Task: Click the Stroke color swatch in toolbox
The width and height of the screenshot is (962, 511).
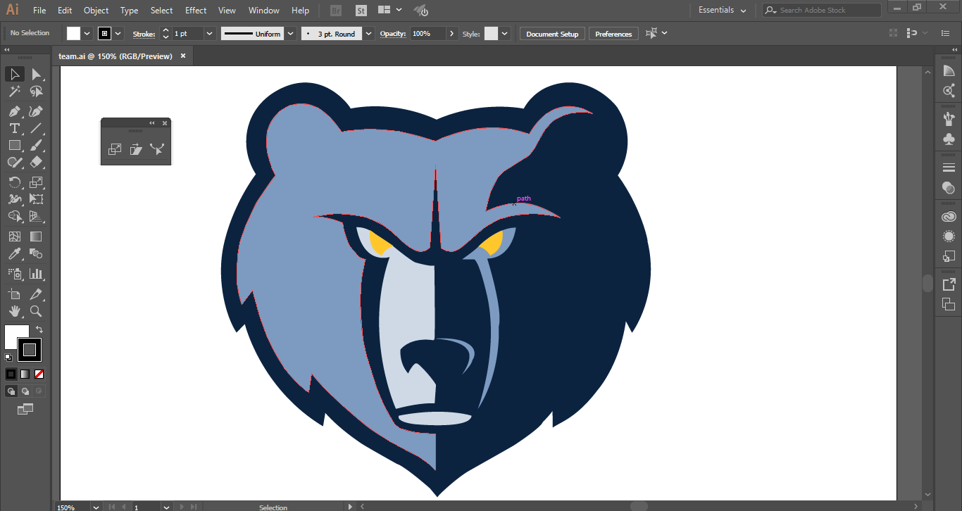Action: [30, 350]
